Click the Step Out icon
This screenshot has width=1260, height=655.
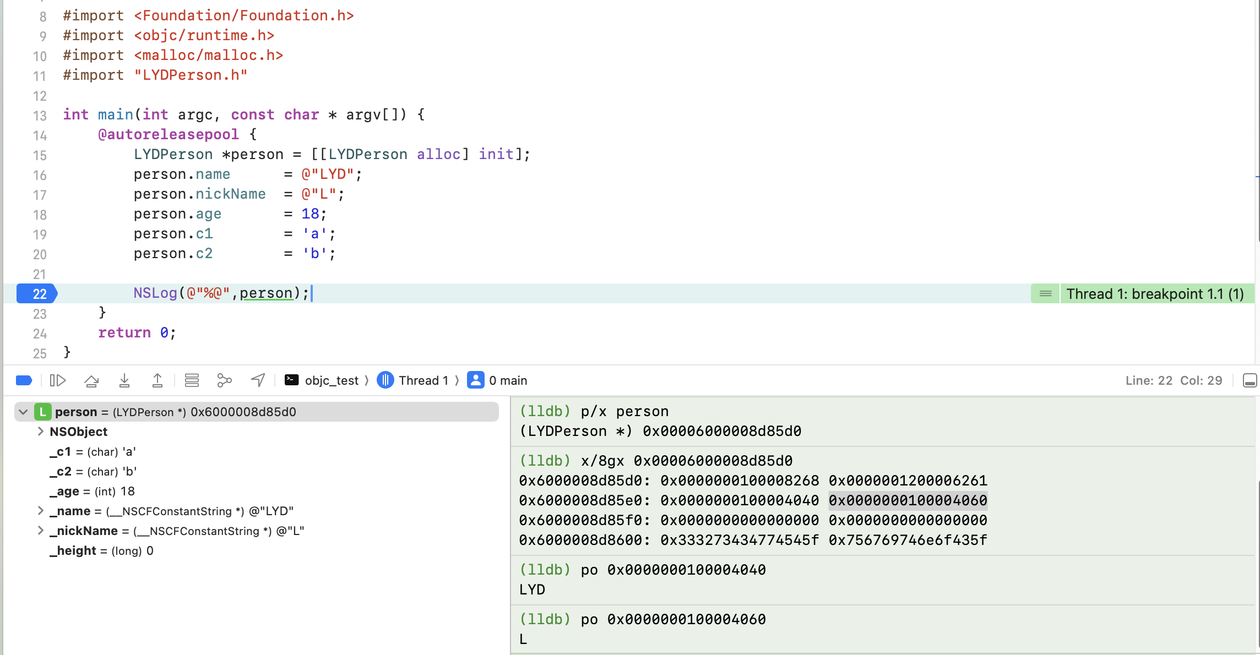pyautogui.click(x=157, y=380)
